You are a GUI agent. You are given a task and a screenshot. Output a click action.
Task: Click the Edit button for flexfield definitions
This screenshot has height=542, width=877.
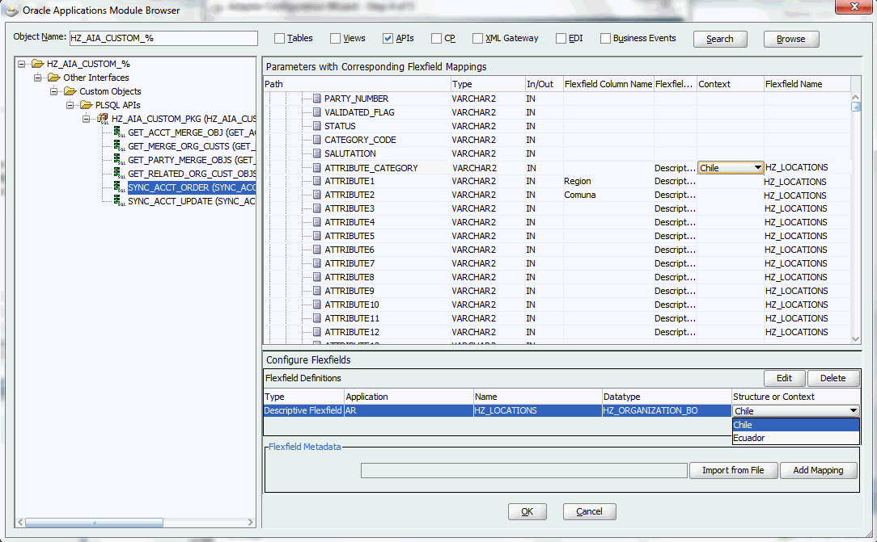point(784,378)
